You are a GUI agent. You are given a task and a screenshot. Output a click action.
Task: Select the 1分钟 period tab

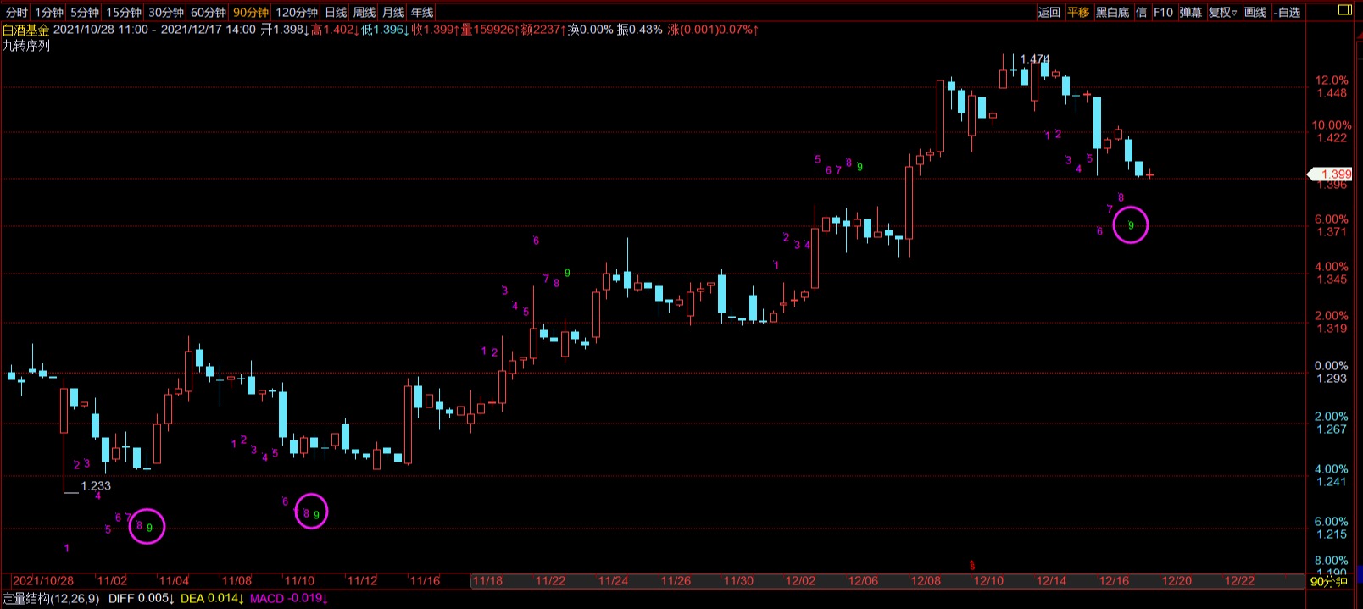[49, 13]
